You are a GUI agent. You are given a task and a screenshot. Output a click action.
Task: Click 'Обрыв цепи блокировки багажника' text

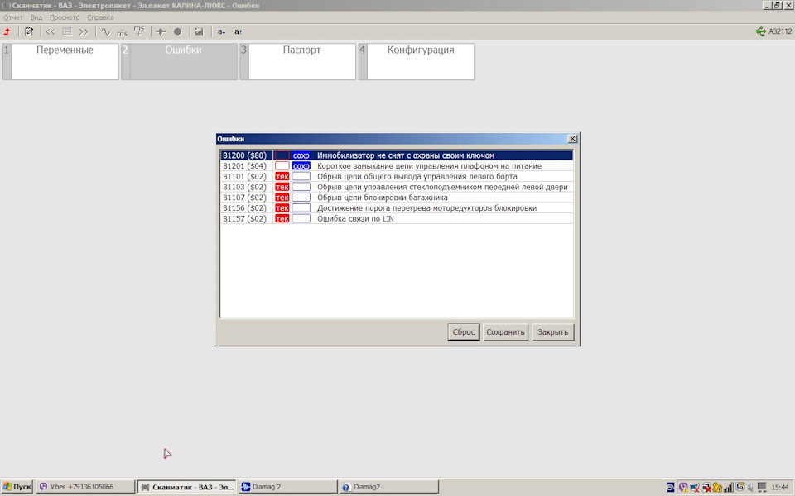(383, 198)
